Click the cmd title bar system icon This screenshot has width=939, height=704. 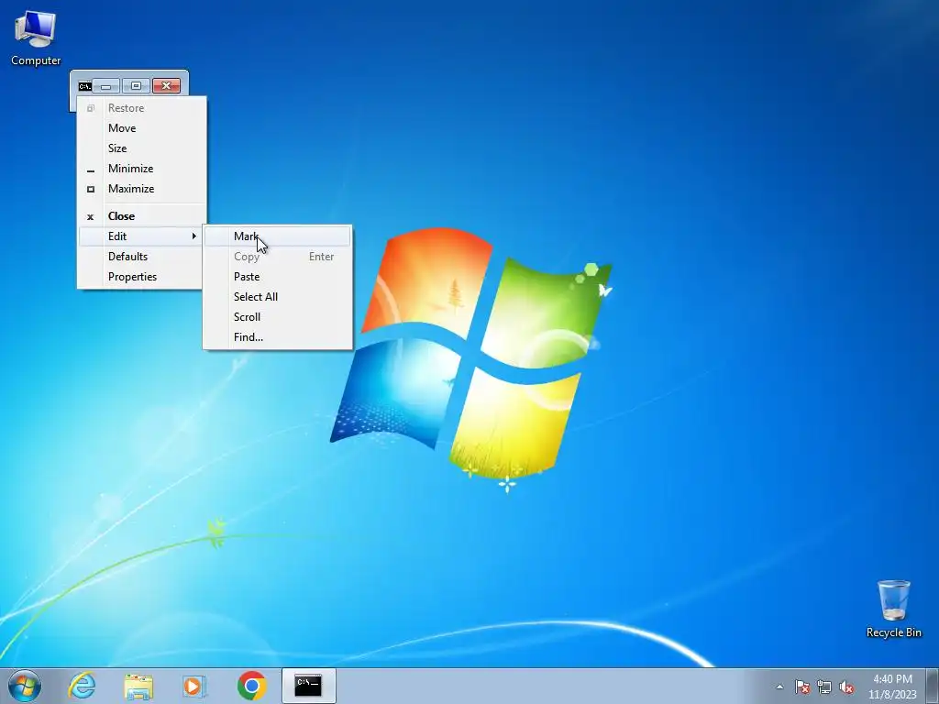click(85, 86)
